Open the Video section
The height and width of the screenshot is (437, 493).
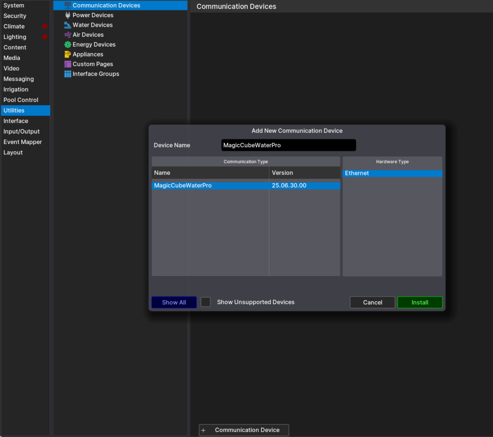tap(25, 68)
